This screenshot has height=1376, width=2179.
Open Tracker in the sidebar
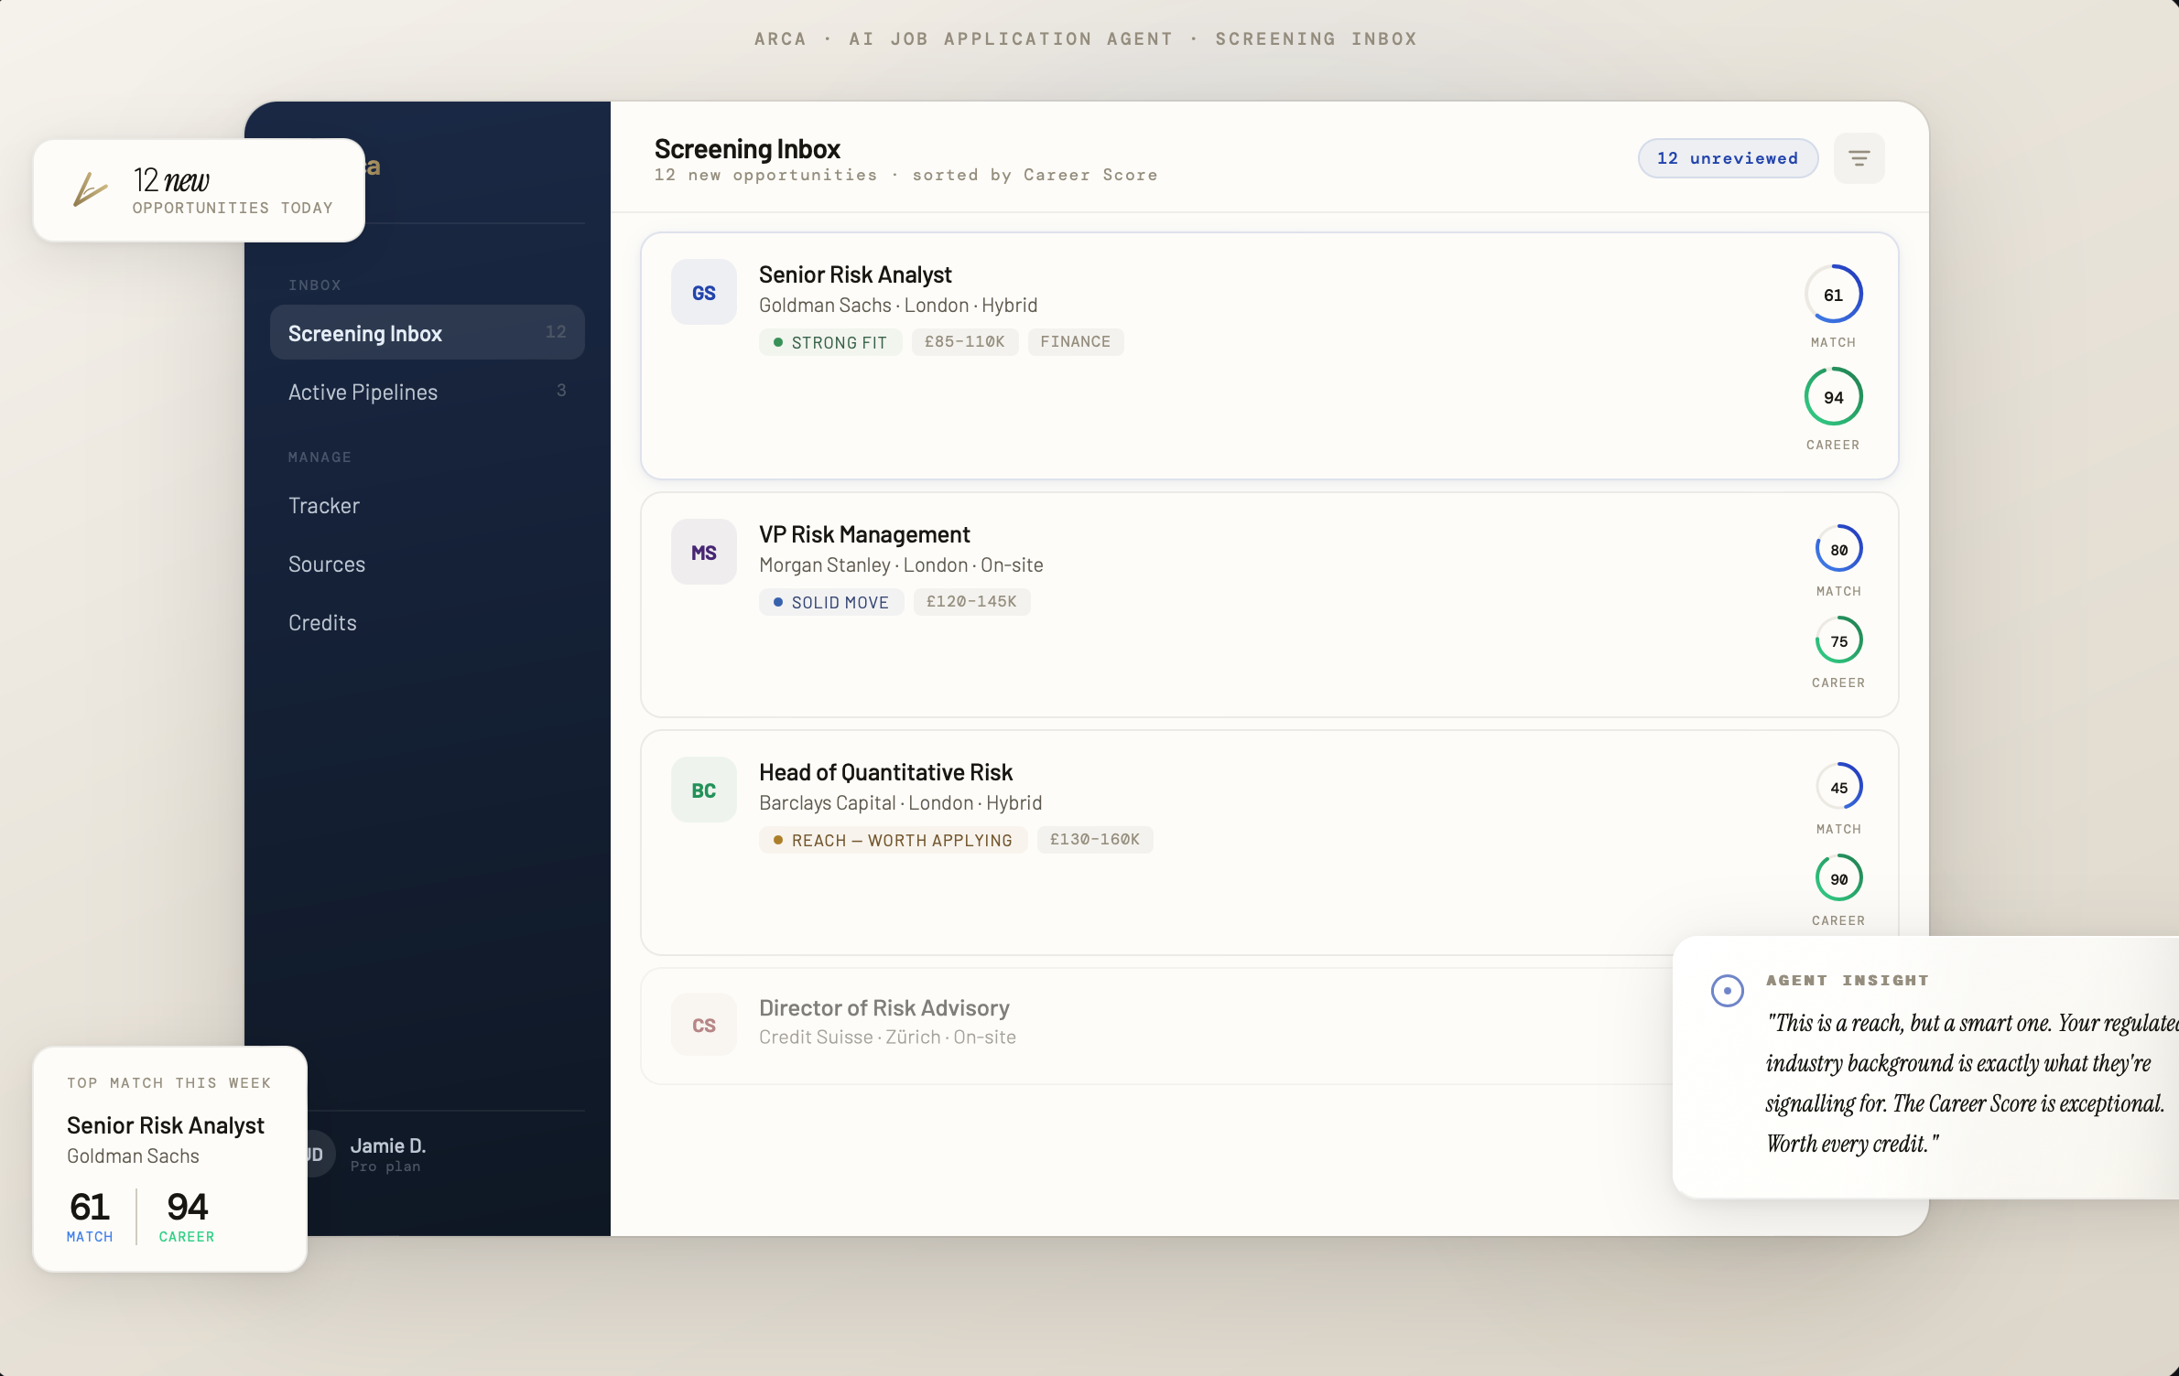pyautogui.click(x=427, y=505)
